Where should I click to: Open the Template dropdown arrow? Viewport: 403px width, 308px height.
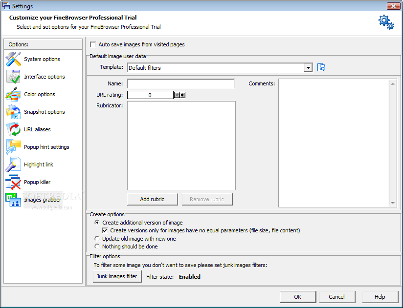tap(308, 68)
